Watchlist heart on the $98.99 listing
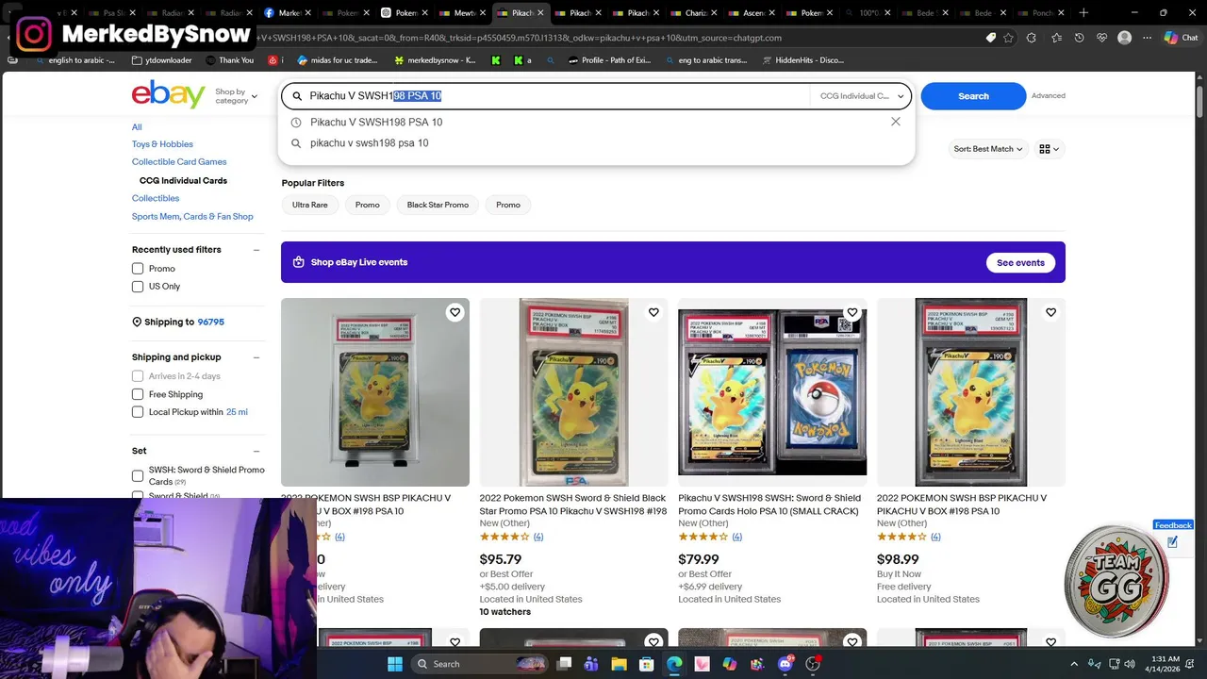 click(1050, 312)
